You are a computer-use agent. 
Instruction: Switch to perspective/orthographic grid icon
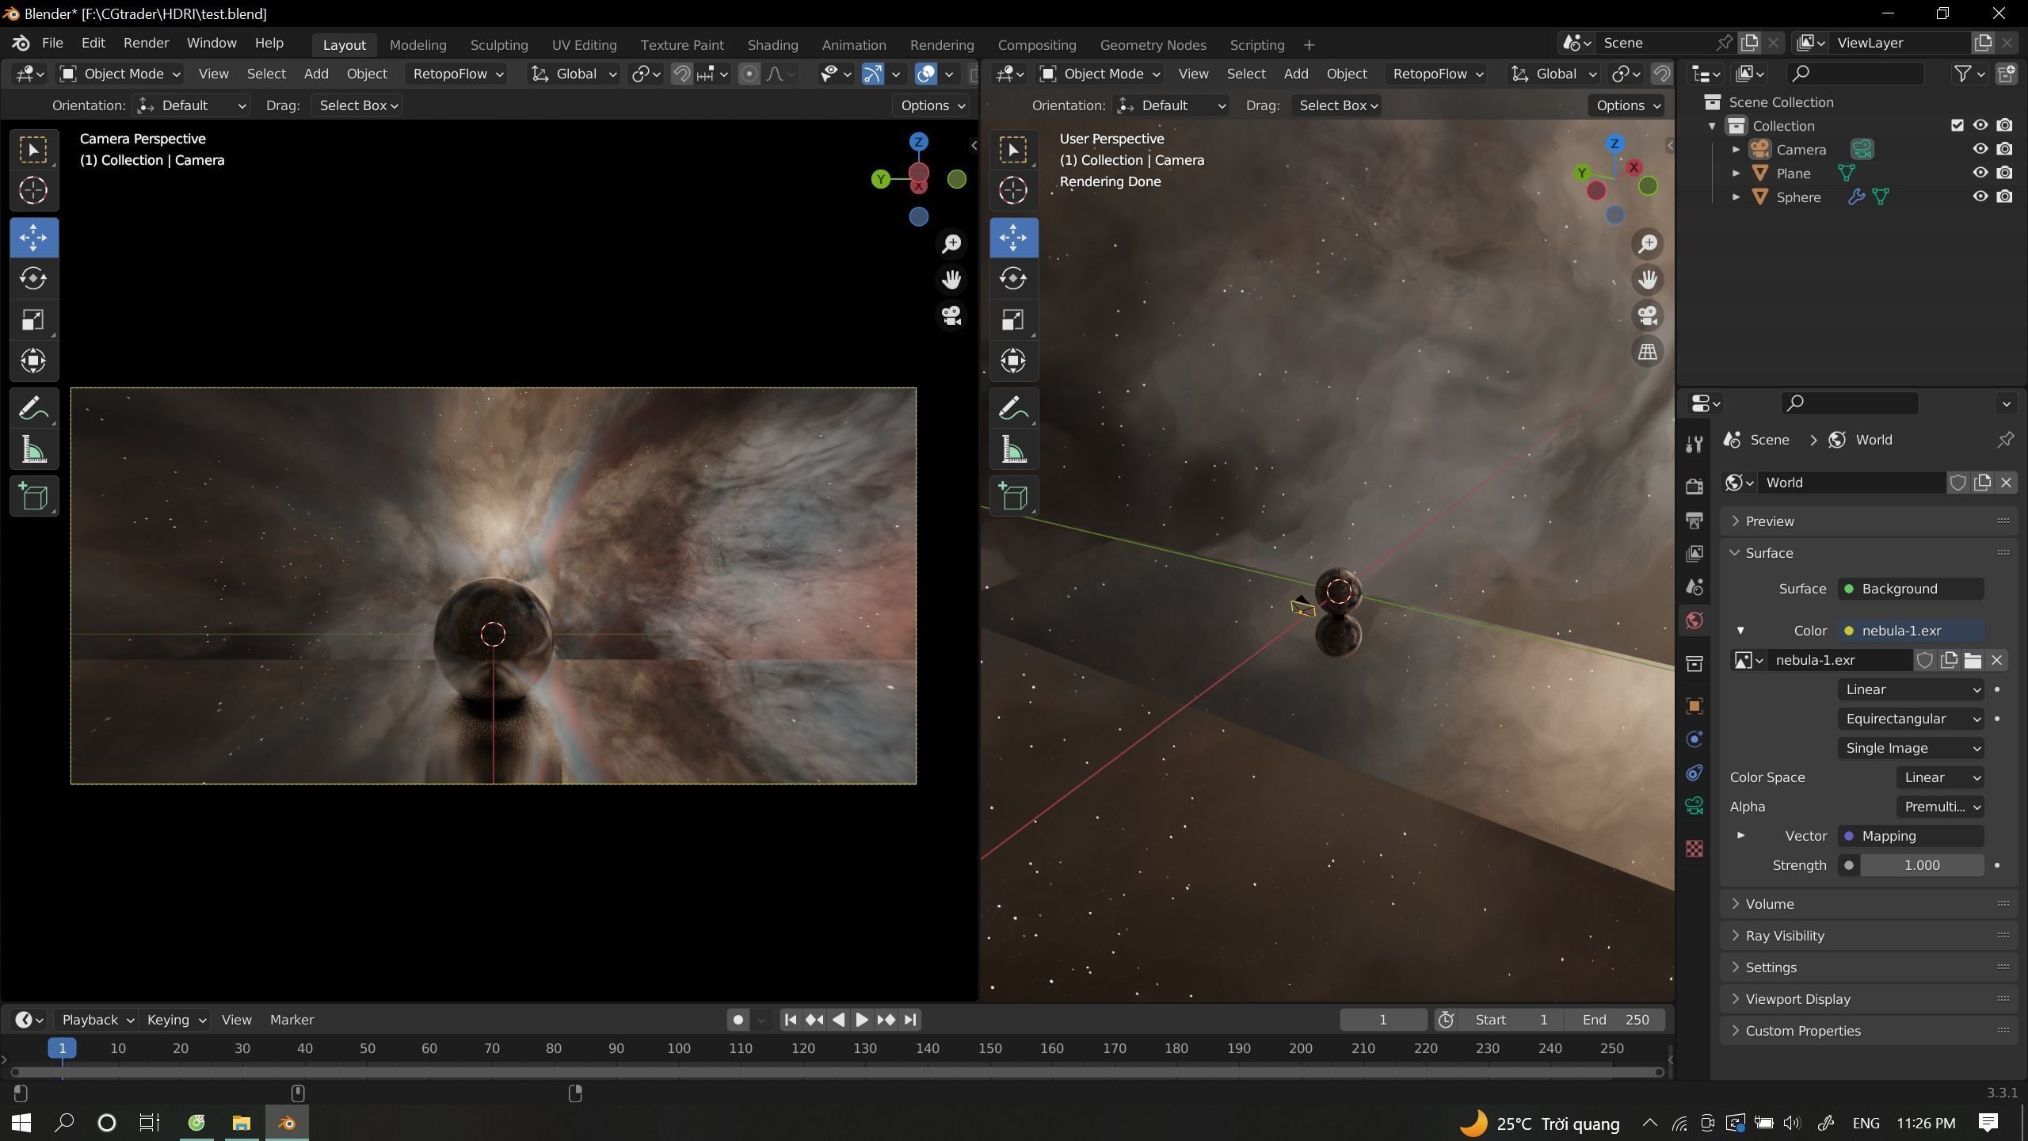(1648, 352)
